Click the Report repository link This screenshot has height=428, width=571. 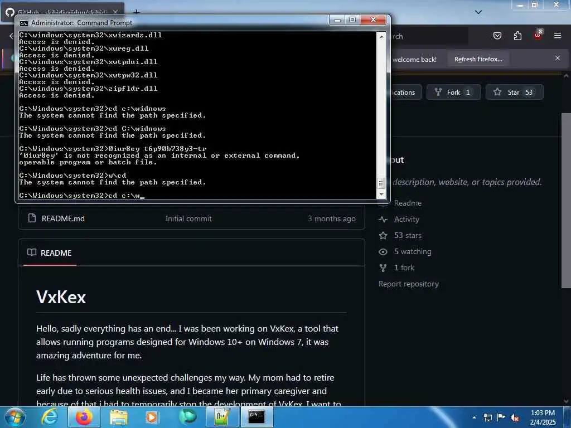point(409,284)
